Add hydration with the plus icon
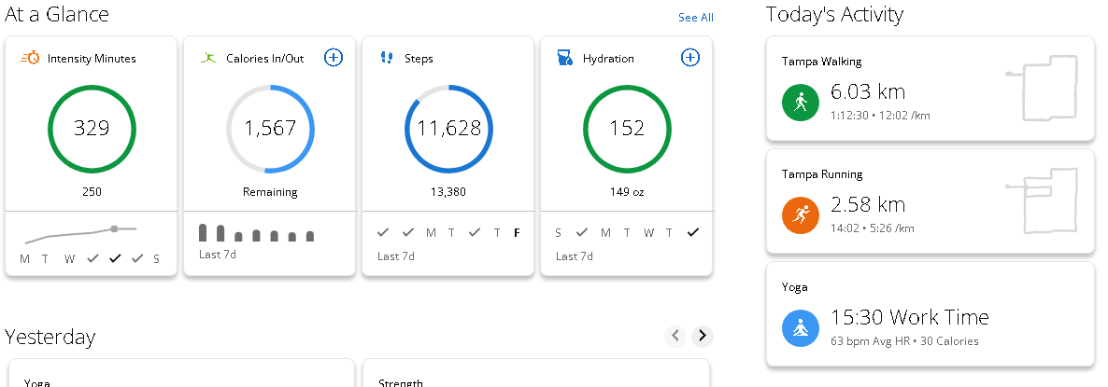 click(690, 58)
